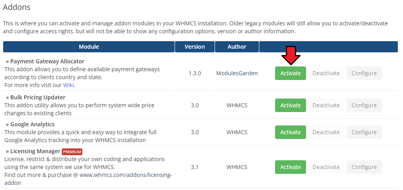Screen dimensions: 403x190
Task: Activate the Payment Gateway Allocator addon
Action: [290, 73]
